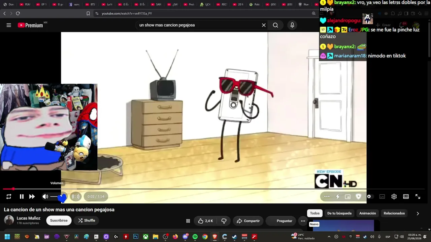The height and width of the screenshot is (242, 431).
Task: Skip to next video
Action: tap(32, 197)
